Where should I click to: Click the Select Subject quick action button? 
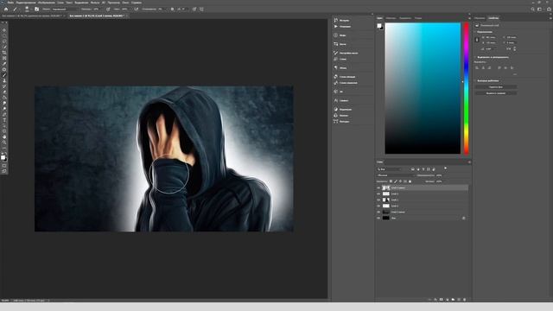click(495, 93)
